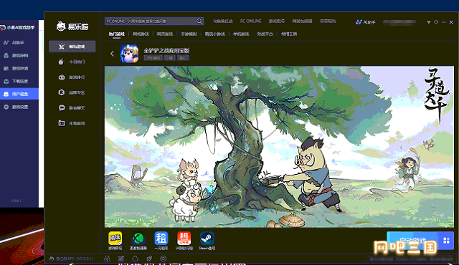Click the cloud icon in bottom bar
The width and height of the screenshot is (459, 265).
point(135,259)
